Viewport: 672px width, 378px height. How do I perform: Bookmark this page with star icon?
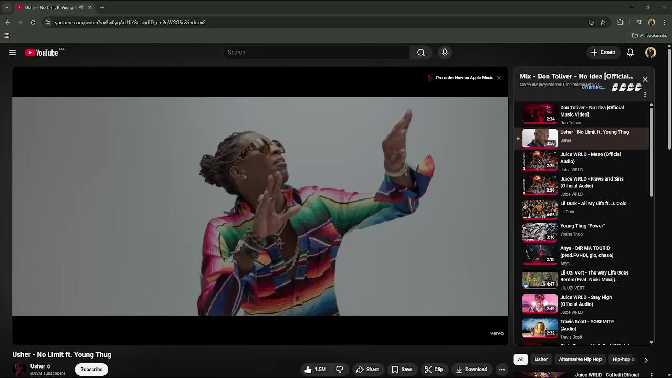603,22
